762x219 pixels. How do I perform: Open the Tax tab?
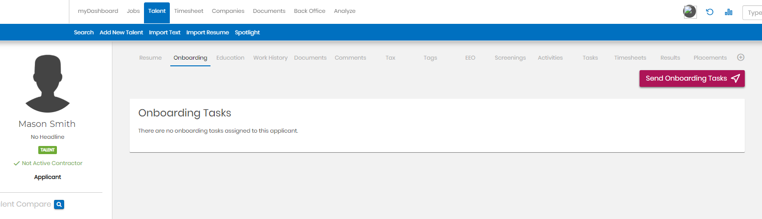coord(390,58)
